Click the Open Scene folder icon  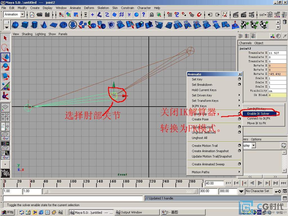[x=39, y=15]
